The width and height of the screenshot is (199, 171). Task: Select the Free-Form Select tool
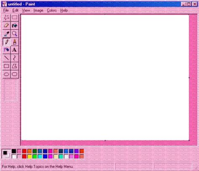pos(6,18)
